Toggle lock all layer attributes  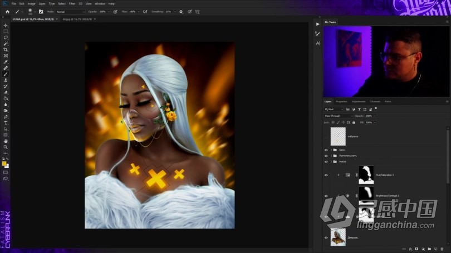354,122
